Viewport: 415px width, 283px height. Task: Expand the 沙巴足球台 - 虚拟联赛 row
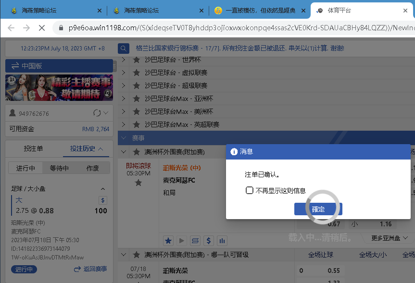tap(123, 73)
